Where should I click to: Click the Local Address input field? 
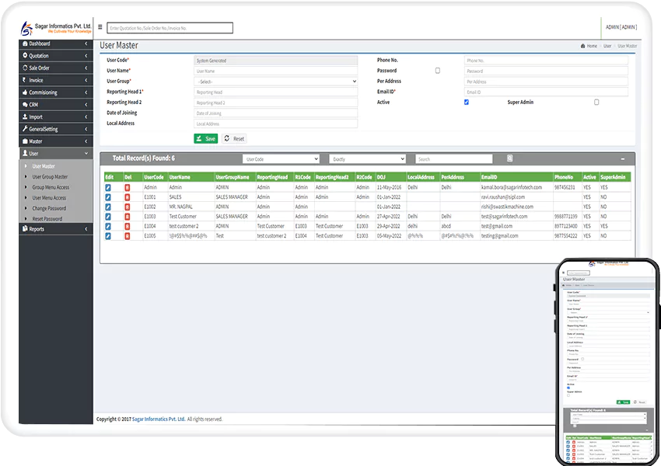[276, 123]
